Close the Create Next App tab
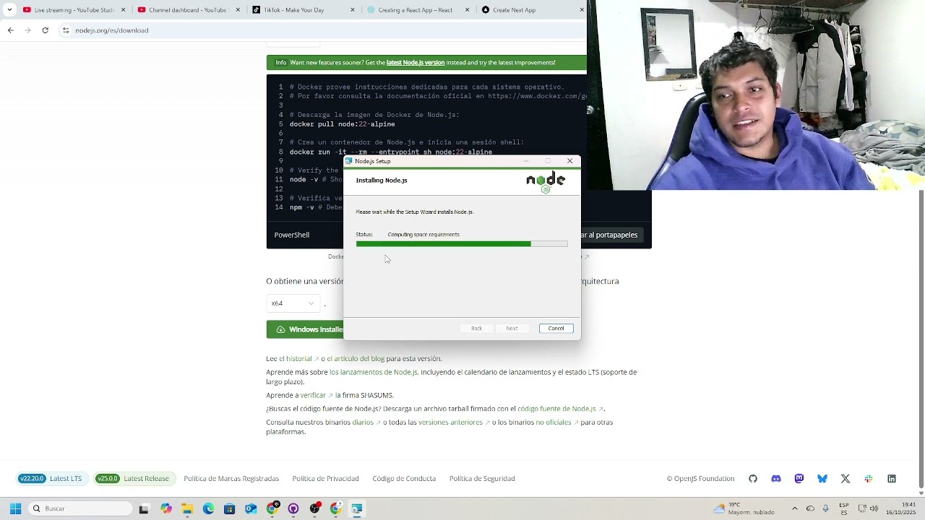 pos(582,10)
